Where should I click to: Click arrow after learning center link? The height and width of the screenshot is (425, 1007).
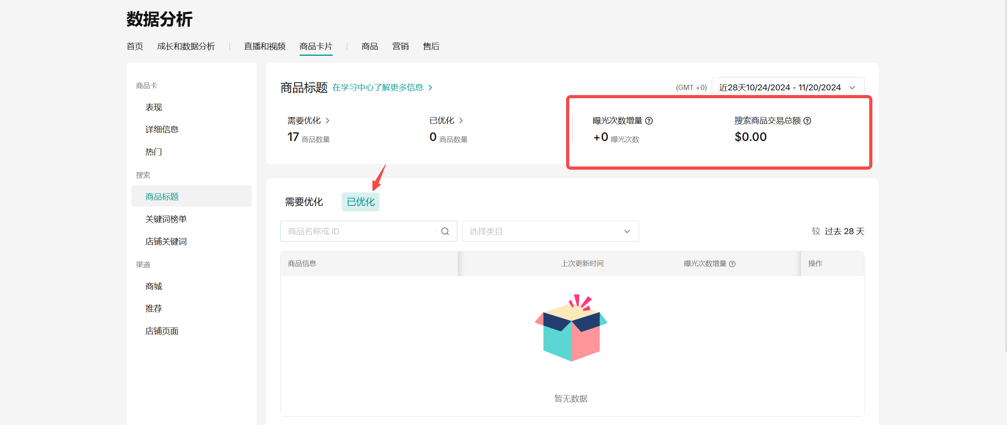(430, 88)
